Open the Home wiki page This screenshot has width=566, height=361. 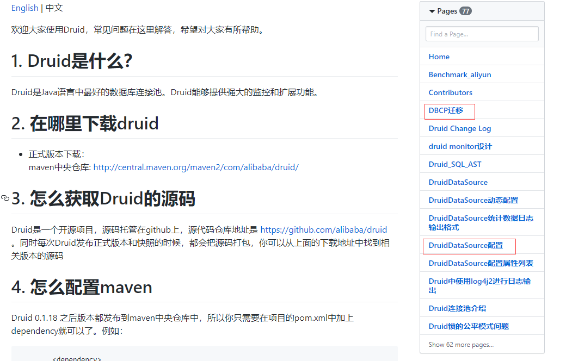[x=439, y=57]
